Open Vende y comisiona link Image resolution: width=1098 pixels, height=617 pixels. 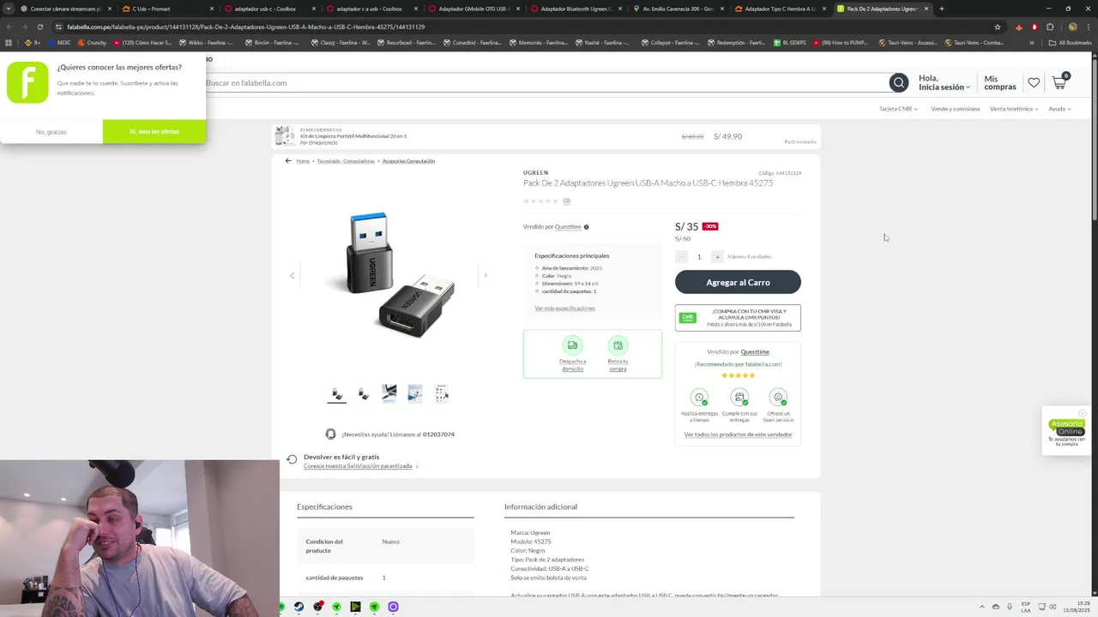tap(955, 109)
